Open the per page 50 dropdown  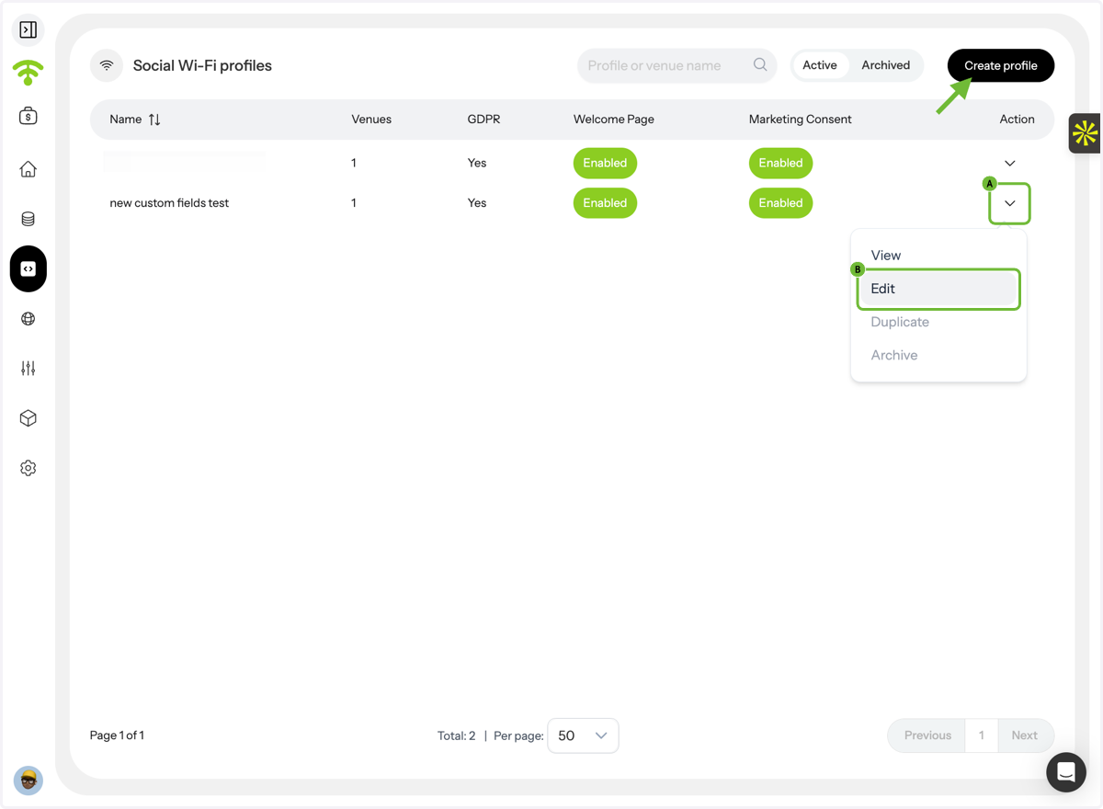[x=583, y=735]
